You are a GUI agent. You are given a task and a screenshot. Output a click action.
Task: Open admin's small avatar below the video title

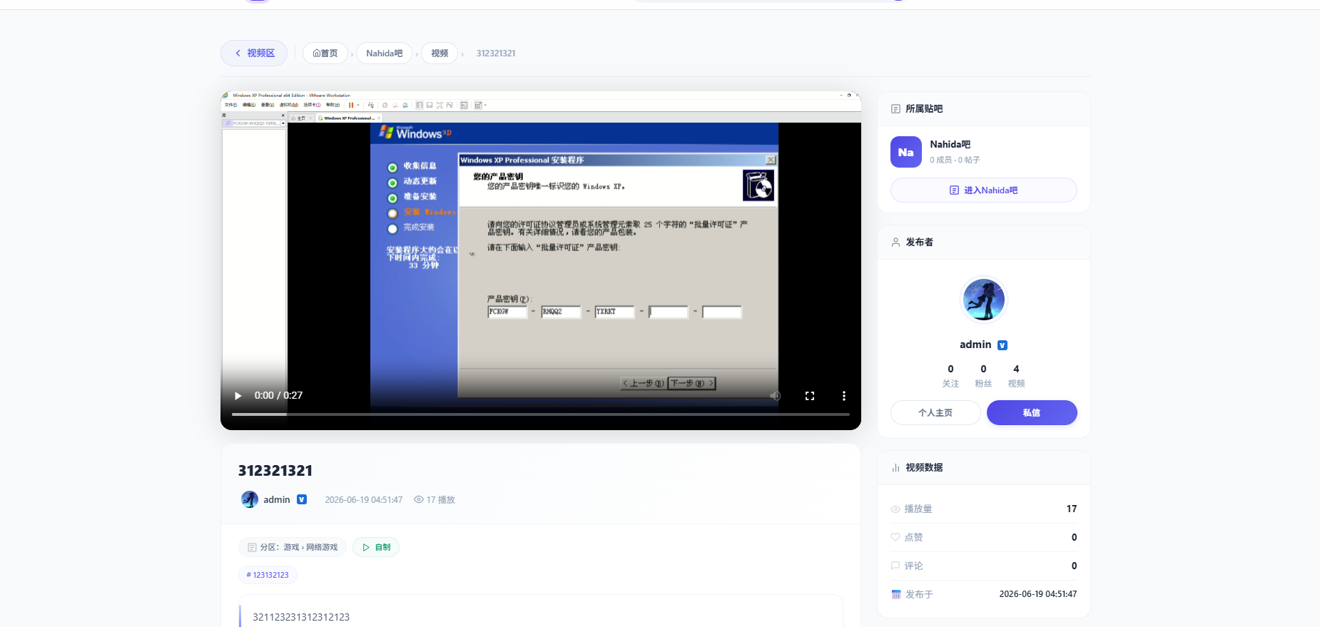coord(250,499)
